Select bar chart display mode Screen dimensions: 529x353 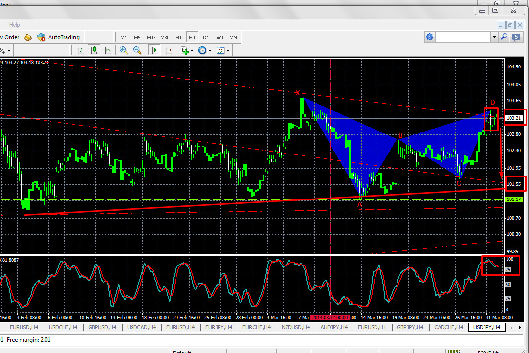80,51
